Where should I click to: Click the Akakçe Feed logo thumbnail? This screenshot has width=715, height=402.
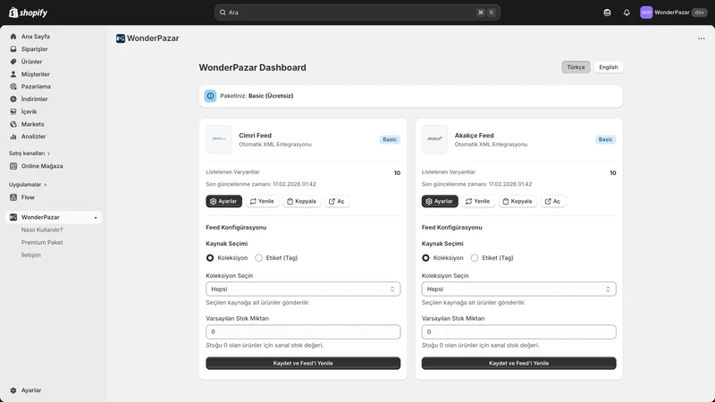point(434,139)
